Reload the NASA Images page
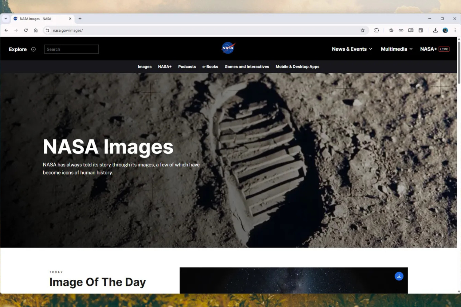Screen dimensions: 461x307 26,30
